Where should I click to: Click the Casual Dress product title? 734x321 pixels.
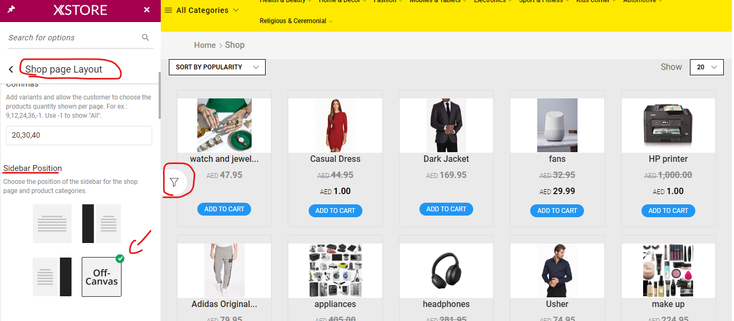(x=335, y=159)
